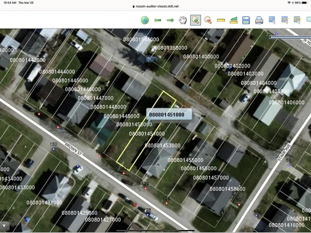Click the globe full extent icon

pyautogui.click(x=145, y=20)
